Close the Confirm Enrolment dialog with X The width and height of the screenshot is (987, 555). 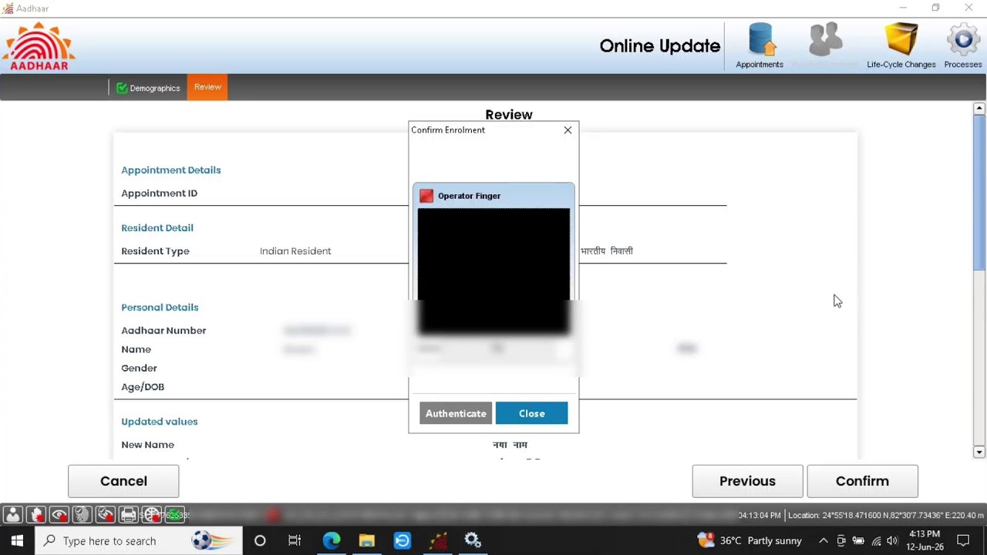click(x=568, y=130)
